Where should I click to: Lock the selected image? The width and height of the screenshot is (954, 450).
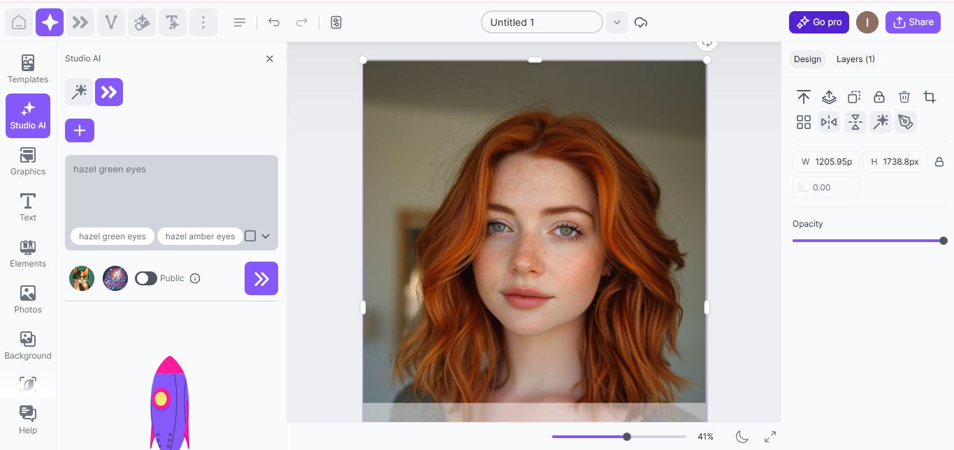[x=879, y=97]
